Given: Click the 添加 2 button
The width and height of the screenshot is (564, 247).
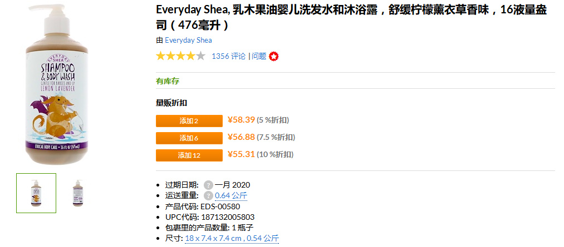Looking at the screenshot, I should tap(189, 121).
